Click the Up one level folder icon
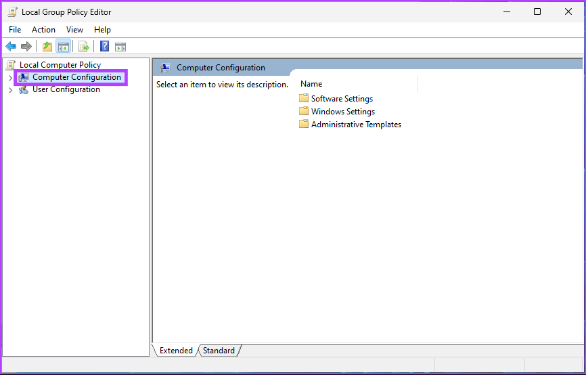The width and height of the screenshot is (586, 375). click(47, 46)
